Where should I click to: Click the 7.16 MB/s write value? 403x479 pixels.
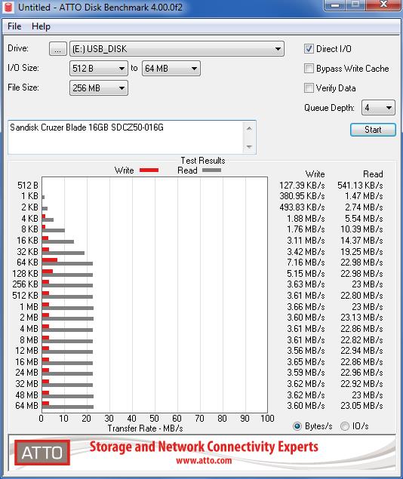pos(306,263)
